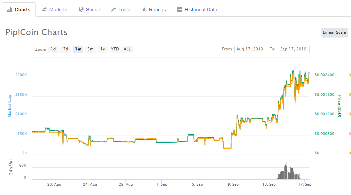Go to the Tools tab
This screenshot has width=351, height=195.
(120, 10)
